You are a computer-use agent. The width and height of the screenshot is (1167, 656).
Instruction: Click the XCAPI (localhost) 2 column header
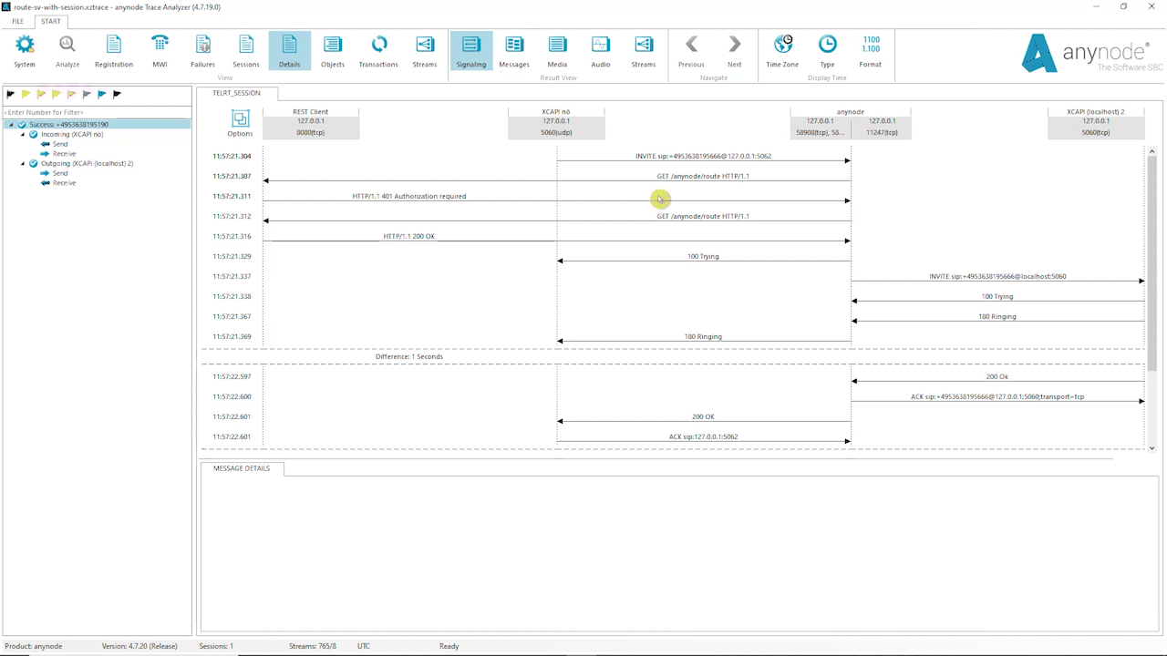[1096, 123]
